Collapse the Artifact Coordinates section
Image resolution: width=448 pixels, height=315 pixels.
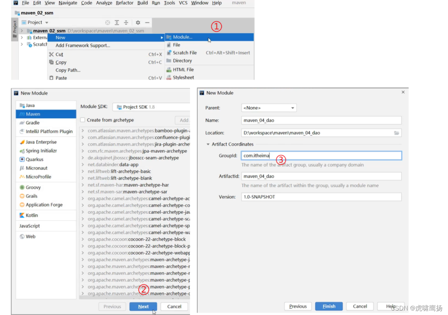[208, 144]
